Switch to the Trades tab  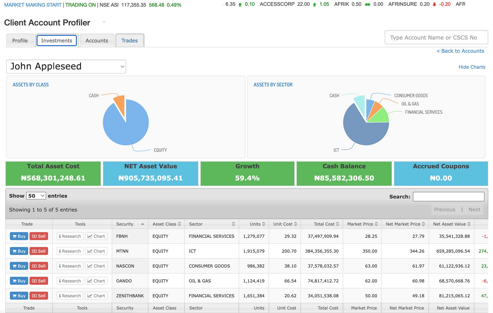coord(130,41)
